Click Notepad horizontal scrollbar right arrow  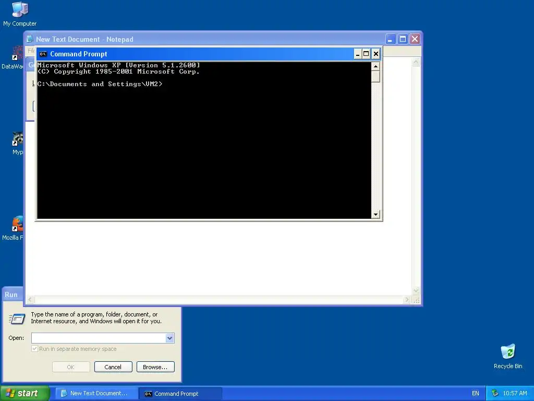[x=407, y=300]
